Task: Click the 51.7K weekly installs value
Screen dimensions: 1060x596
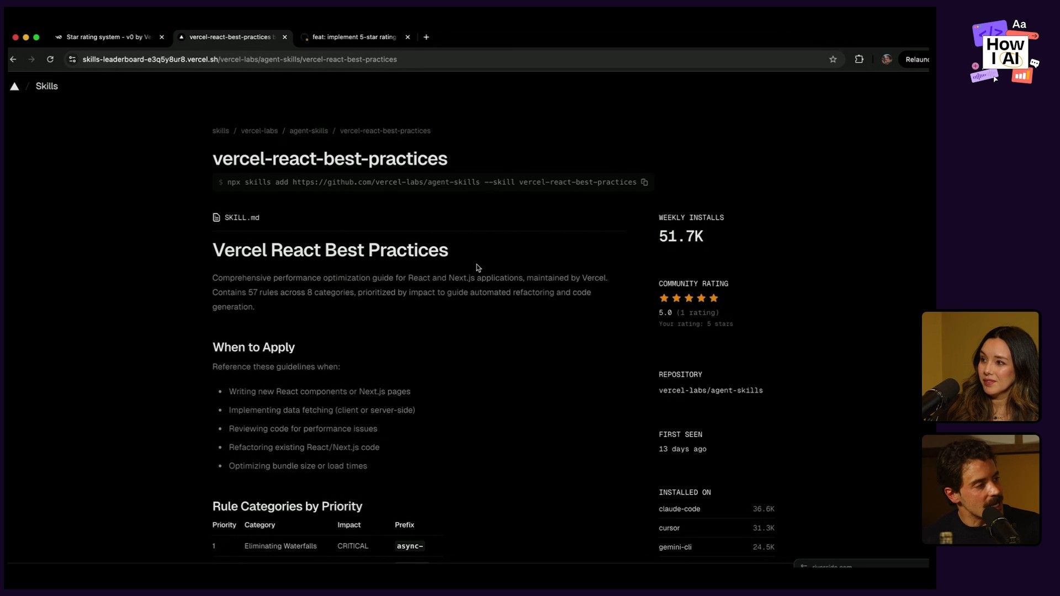Action: 681,236
